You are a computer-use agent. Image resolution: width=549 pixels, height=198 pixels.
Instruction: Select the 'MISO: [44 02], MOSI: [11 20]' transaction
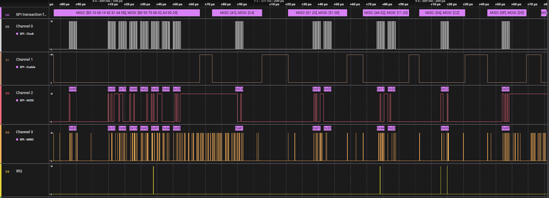click(x=386, y=13)
